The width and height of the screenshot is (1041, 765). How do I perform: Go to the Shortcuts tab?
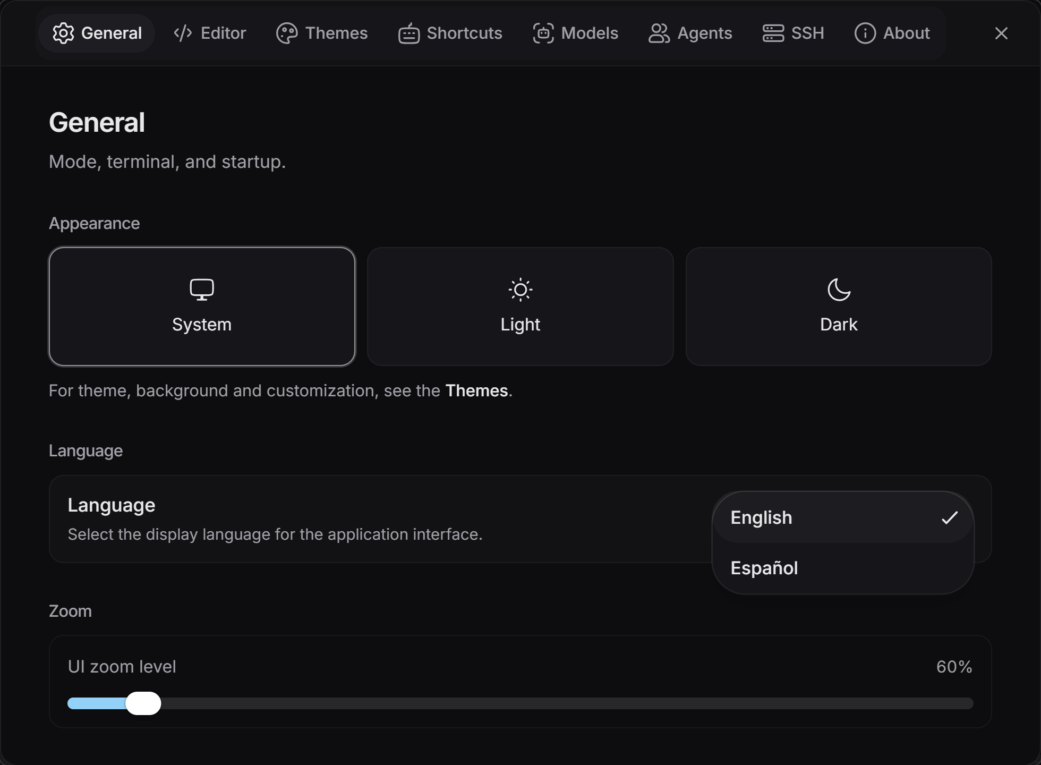click(x=450, y=33)
